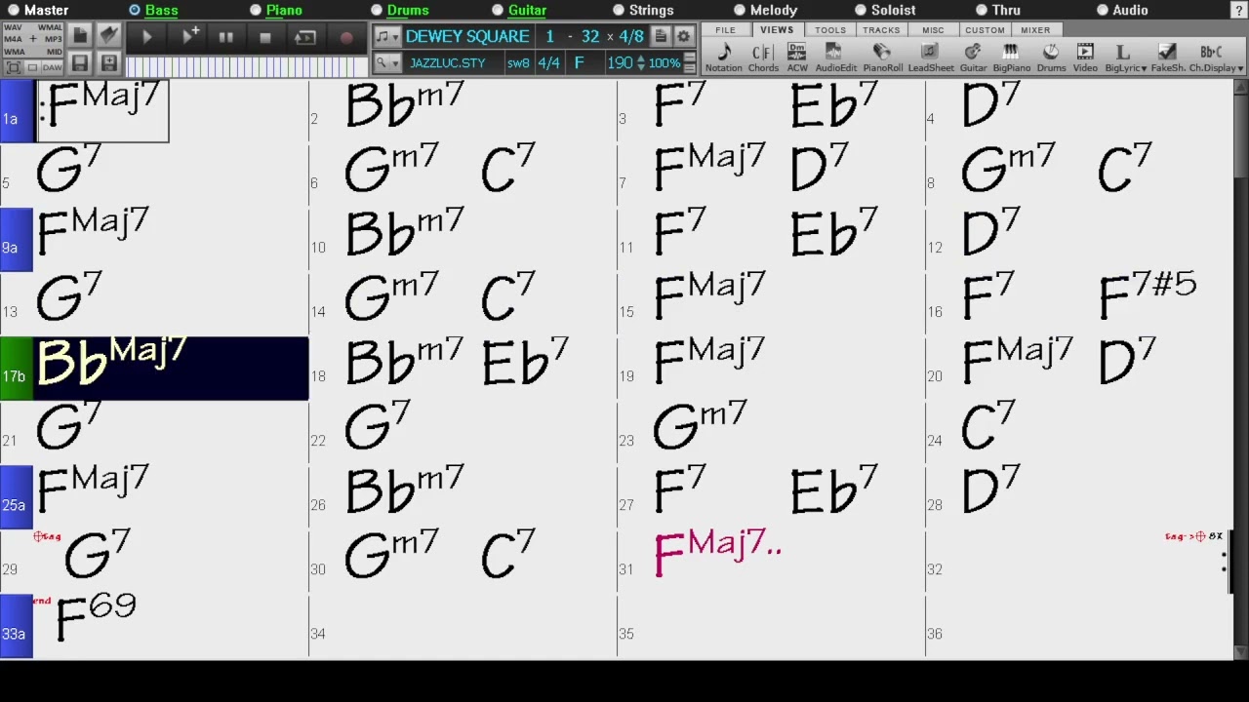Open the song selection note dropdown
Viewport: 1249px width, 702px height.
(387, 36)
